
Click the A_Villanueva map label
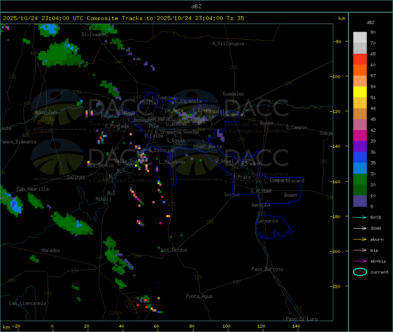[x=228, y=44]
